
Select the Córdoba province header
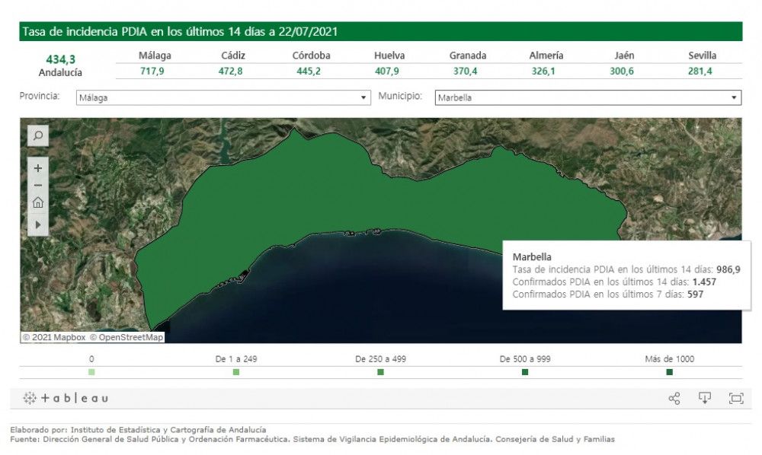point(311,56)
